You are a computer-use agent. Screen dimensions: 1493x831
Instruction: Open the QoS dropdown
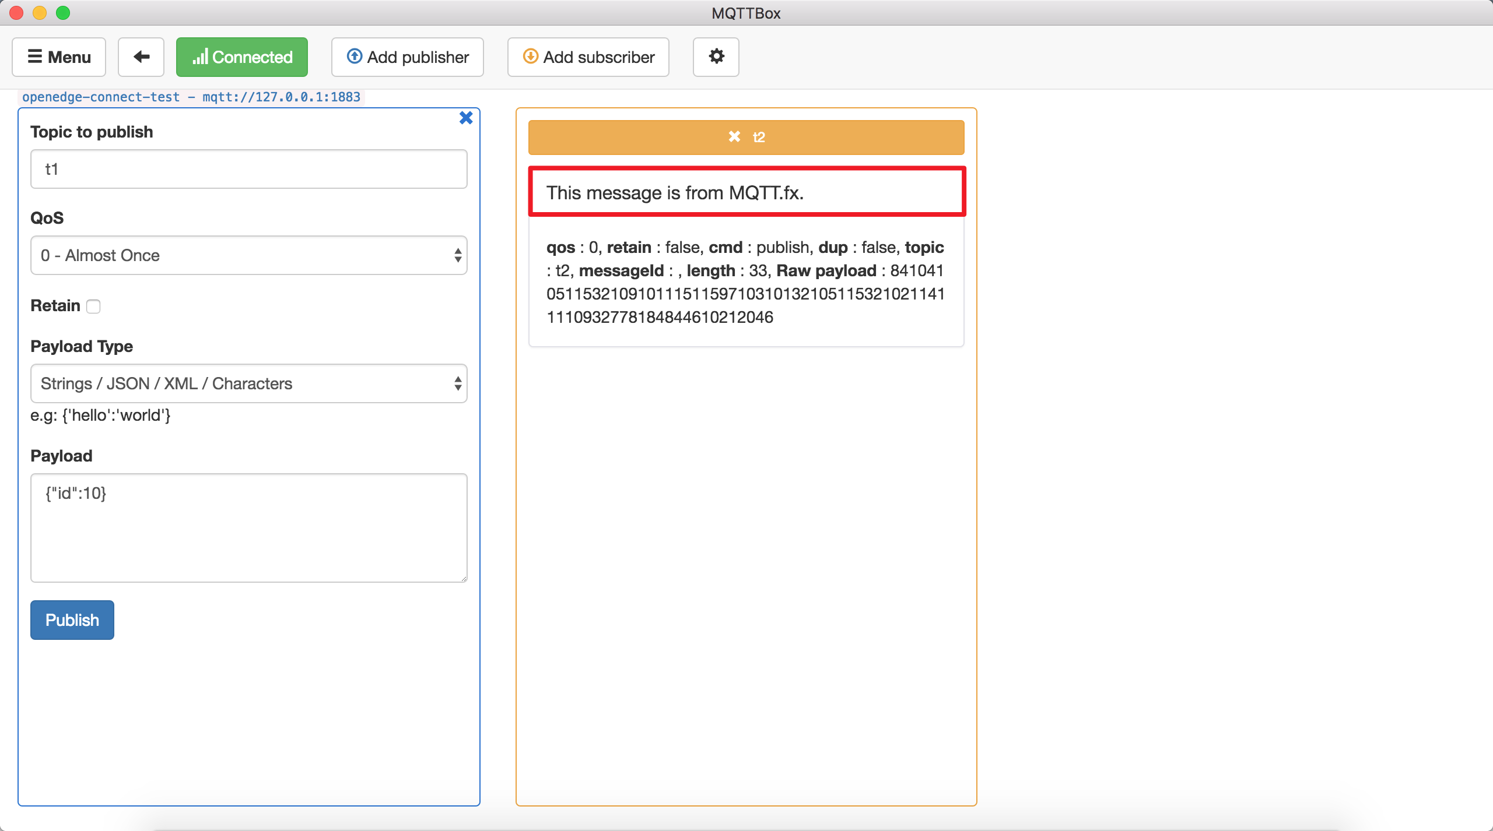point(249,255)
